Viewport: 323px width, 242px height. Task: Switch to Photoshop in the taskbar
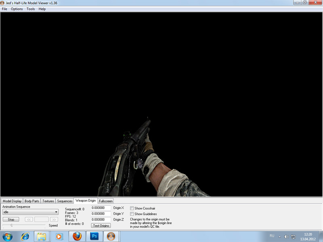tap(94, 236)
